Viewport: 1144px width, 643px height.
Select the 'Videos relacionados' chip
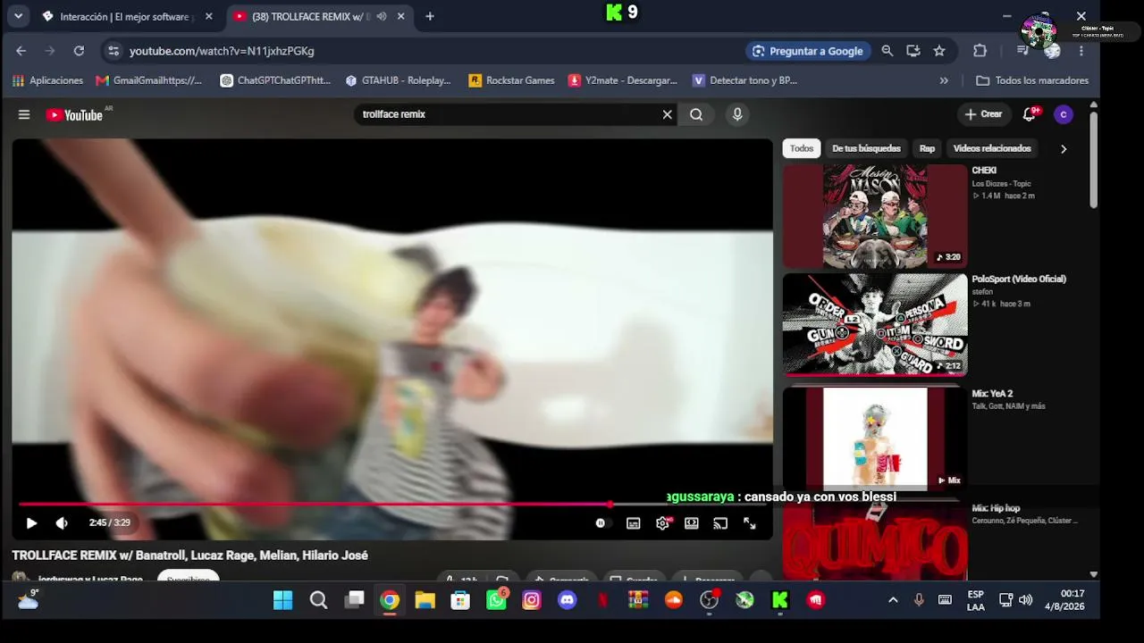992,148
